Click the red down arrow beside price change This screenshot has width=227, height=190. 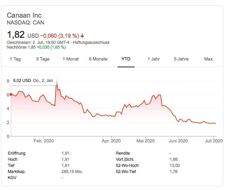(x=83, y=35)
